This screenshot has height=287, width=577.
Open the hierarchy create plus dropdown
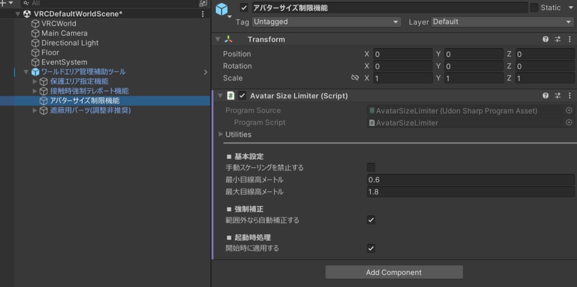[x=6, y=3]
